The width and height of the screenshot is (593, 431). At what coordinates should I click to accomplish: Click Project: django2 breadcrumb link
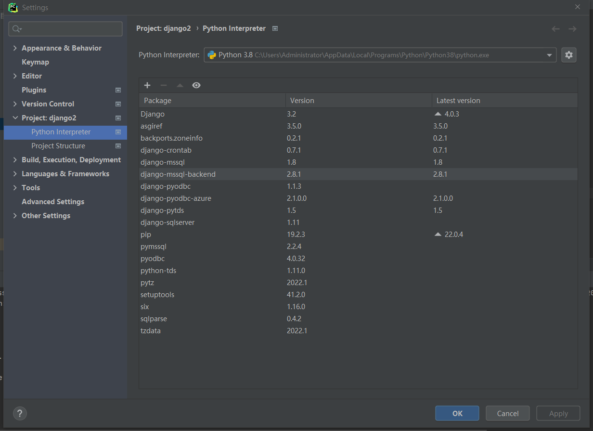click(164, 28)
